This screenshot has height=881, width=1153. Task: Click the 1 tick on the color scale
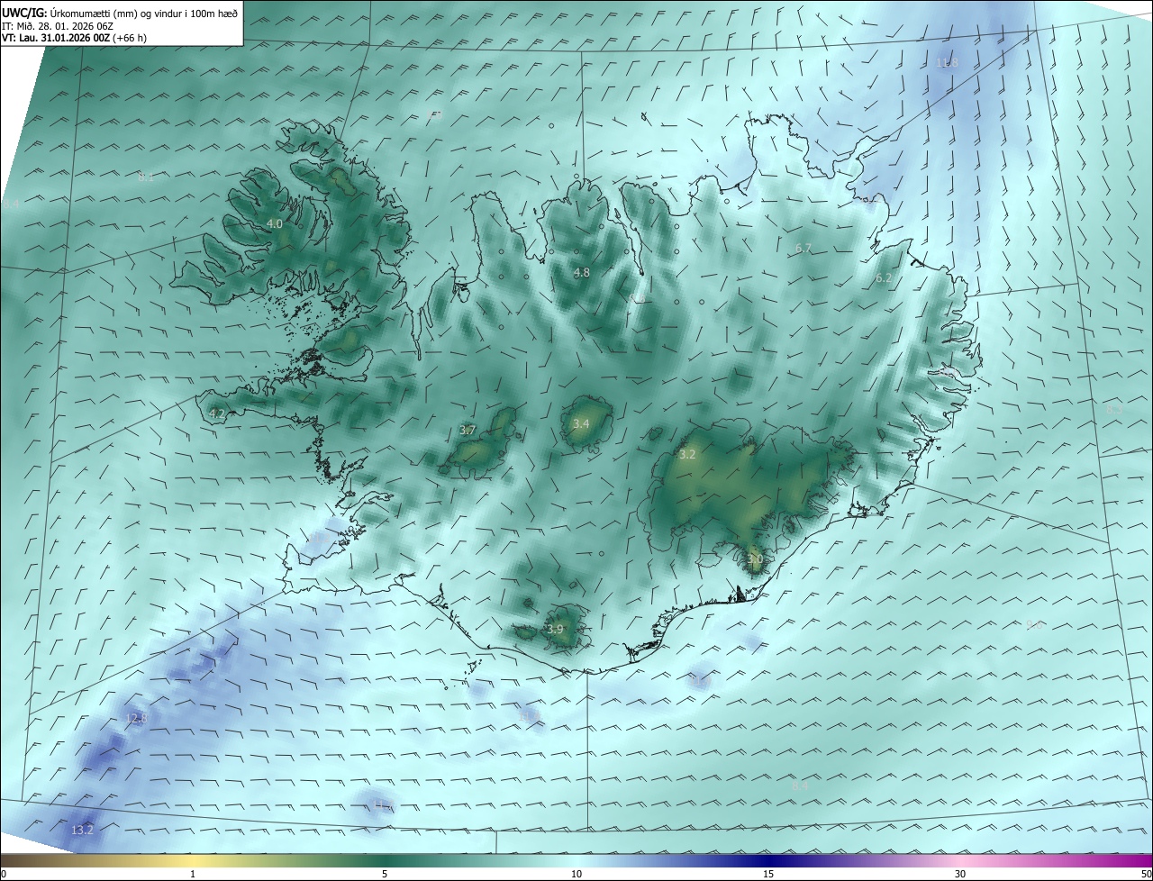pyautogui.click(x=193, y=874)
